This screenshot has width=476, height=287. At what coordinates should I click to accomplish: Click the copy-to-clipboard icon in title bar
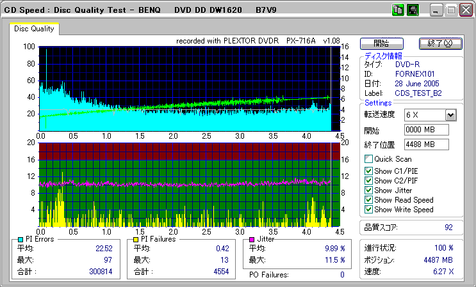398,10
